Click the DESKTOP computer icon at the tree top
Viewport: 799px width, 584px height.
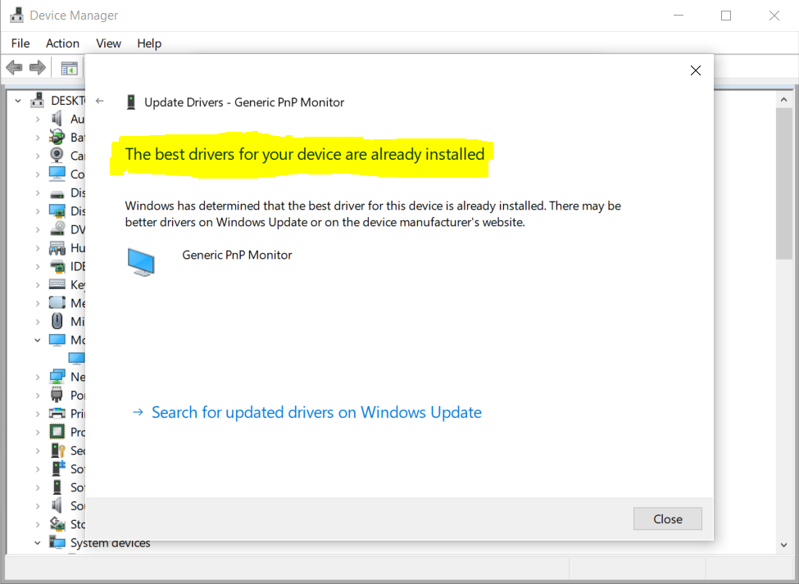pyautogui.click(x=37, y=99)
